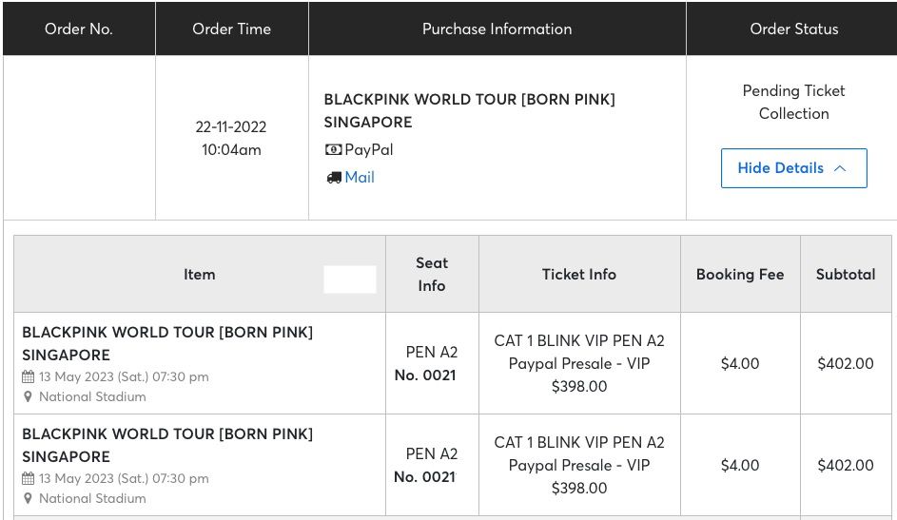897x520 pixels.
Task: Click location pin in second ticket row
Action: [28, 498]
